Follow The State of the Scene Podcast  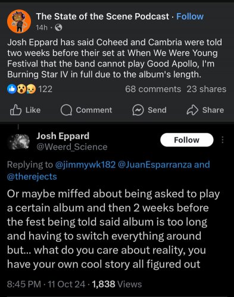tap(190, 17)
